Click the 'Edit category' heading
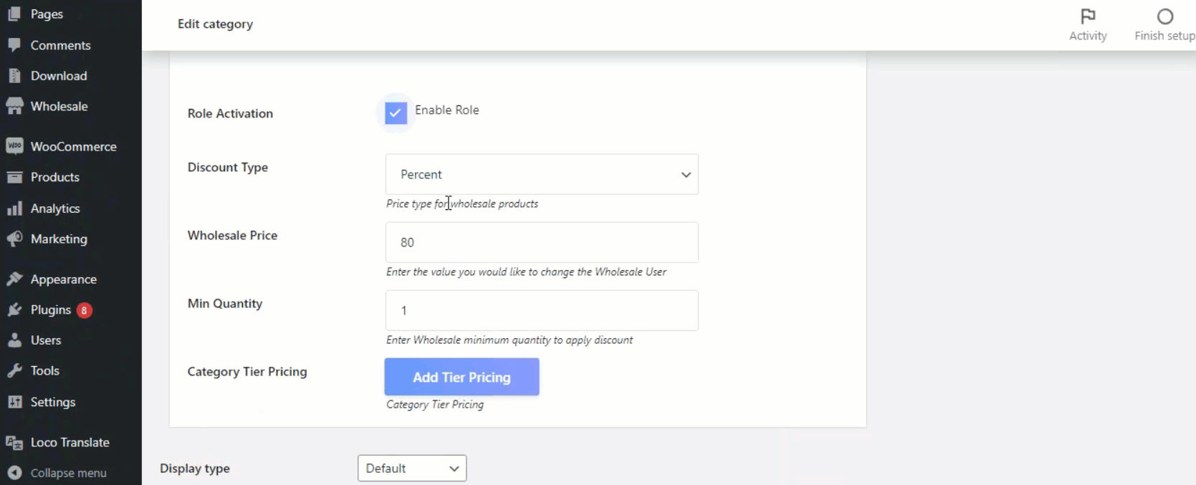1196x485 pixels. click(x=216, y=24)
